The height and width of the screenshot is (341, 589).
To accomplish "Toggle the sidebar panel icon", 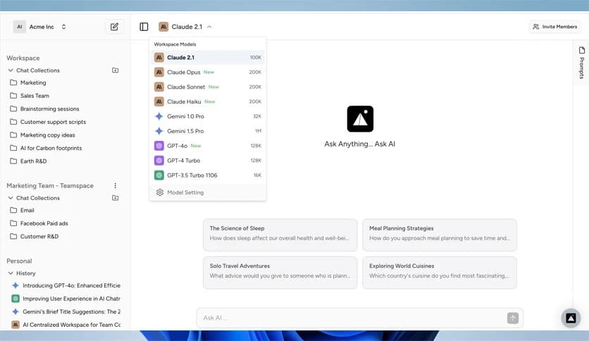I will click(x=144, y=27).
